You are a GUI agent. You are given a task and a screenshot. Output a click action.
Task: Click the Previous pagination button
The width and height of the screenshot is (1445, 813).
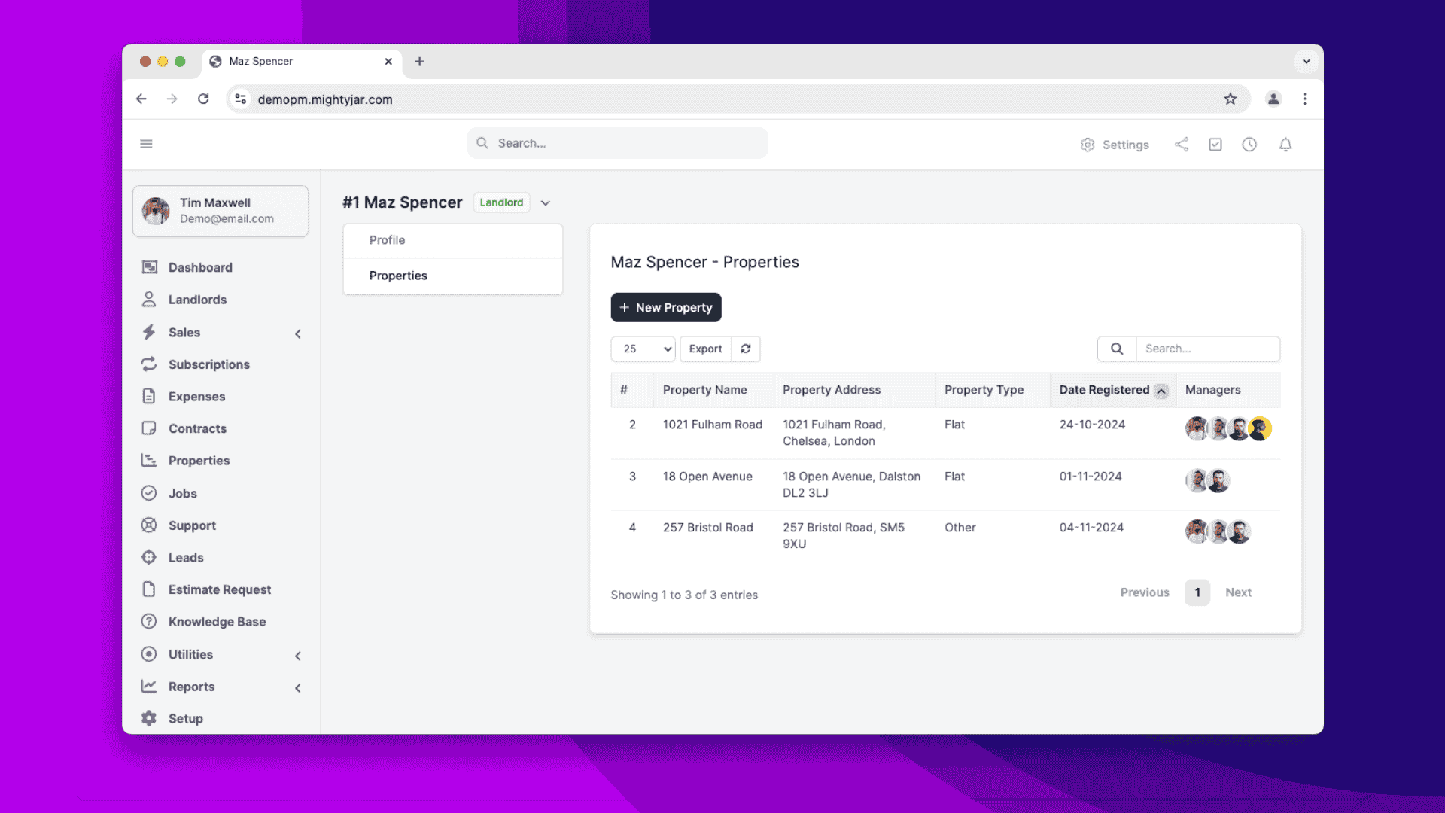(1145, 592)
